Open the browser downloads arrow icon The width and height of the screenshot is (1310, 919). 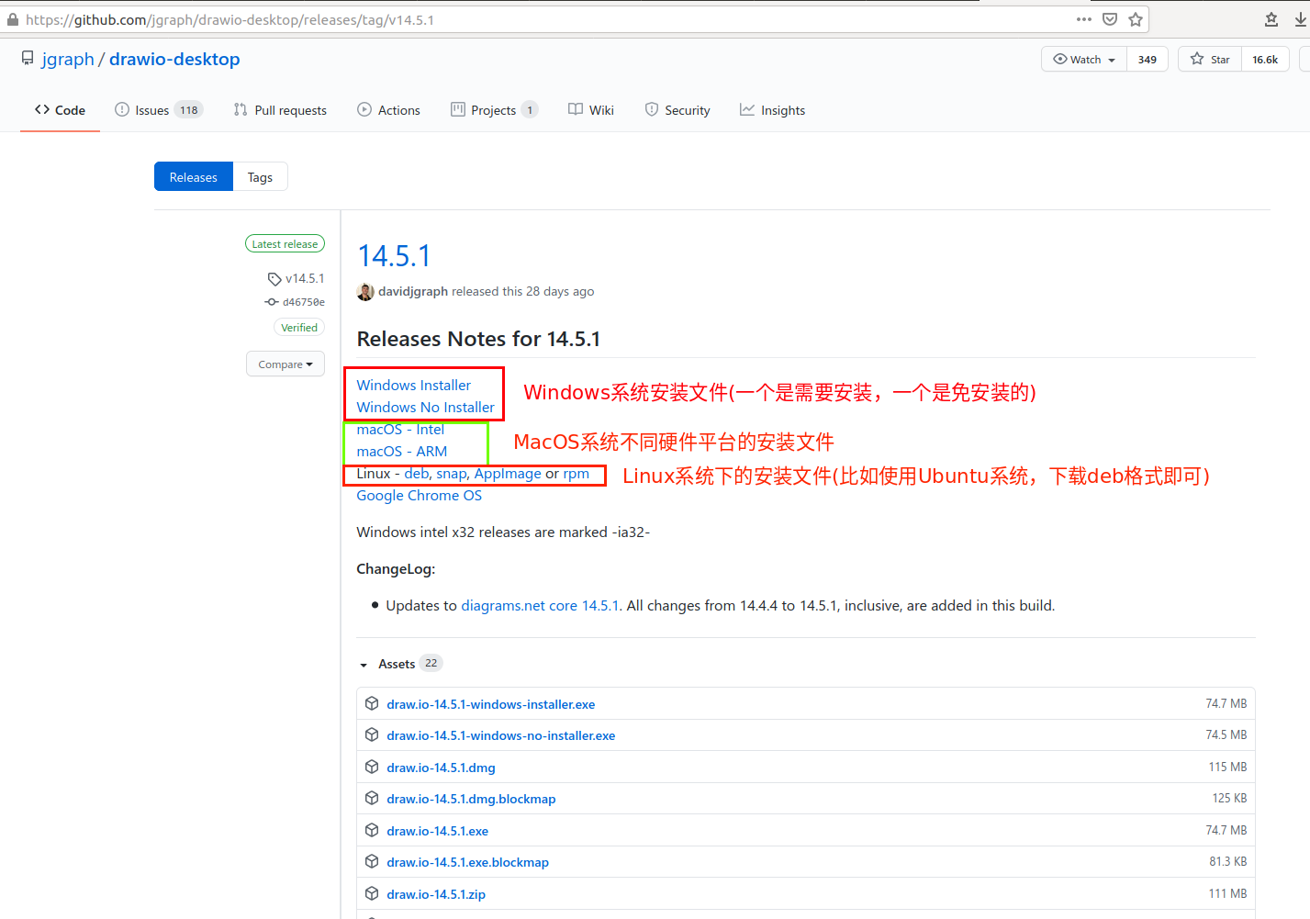(1301, 19)
